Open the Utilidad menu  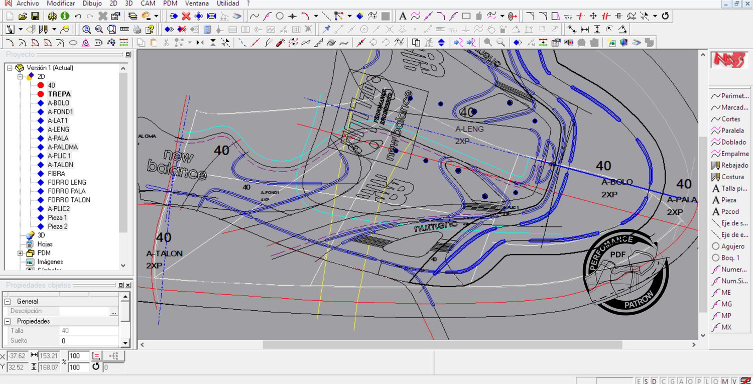(x=228, y=4)
